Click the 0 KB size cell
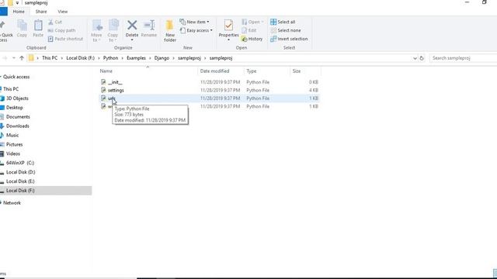This screenshot has width=497, height=279. coord(314,82)
